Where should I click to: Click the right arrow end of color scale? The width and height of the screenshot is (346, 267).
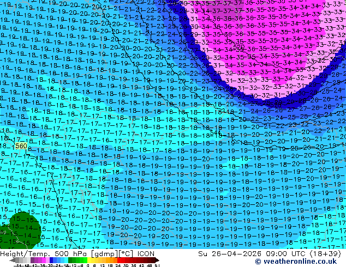(157, 260)
